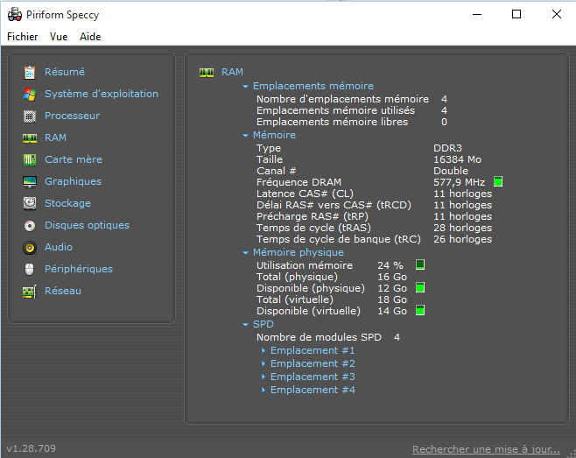576x458 pixels.
Task: Click the Nombre d'emplacements mémoire row
Action: tap(352, 99)
